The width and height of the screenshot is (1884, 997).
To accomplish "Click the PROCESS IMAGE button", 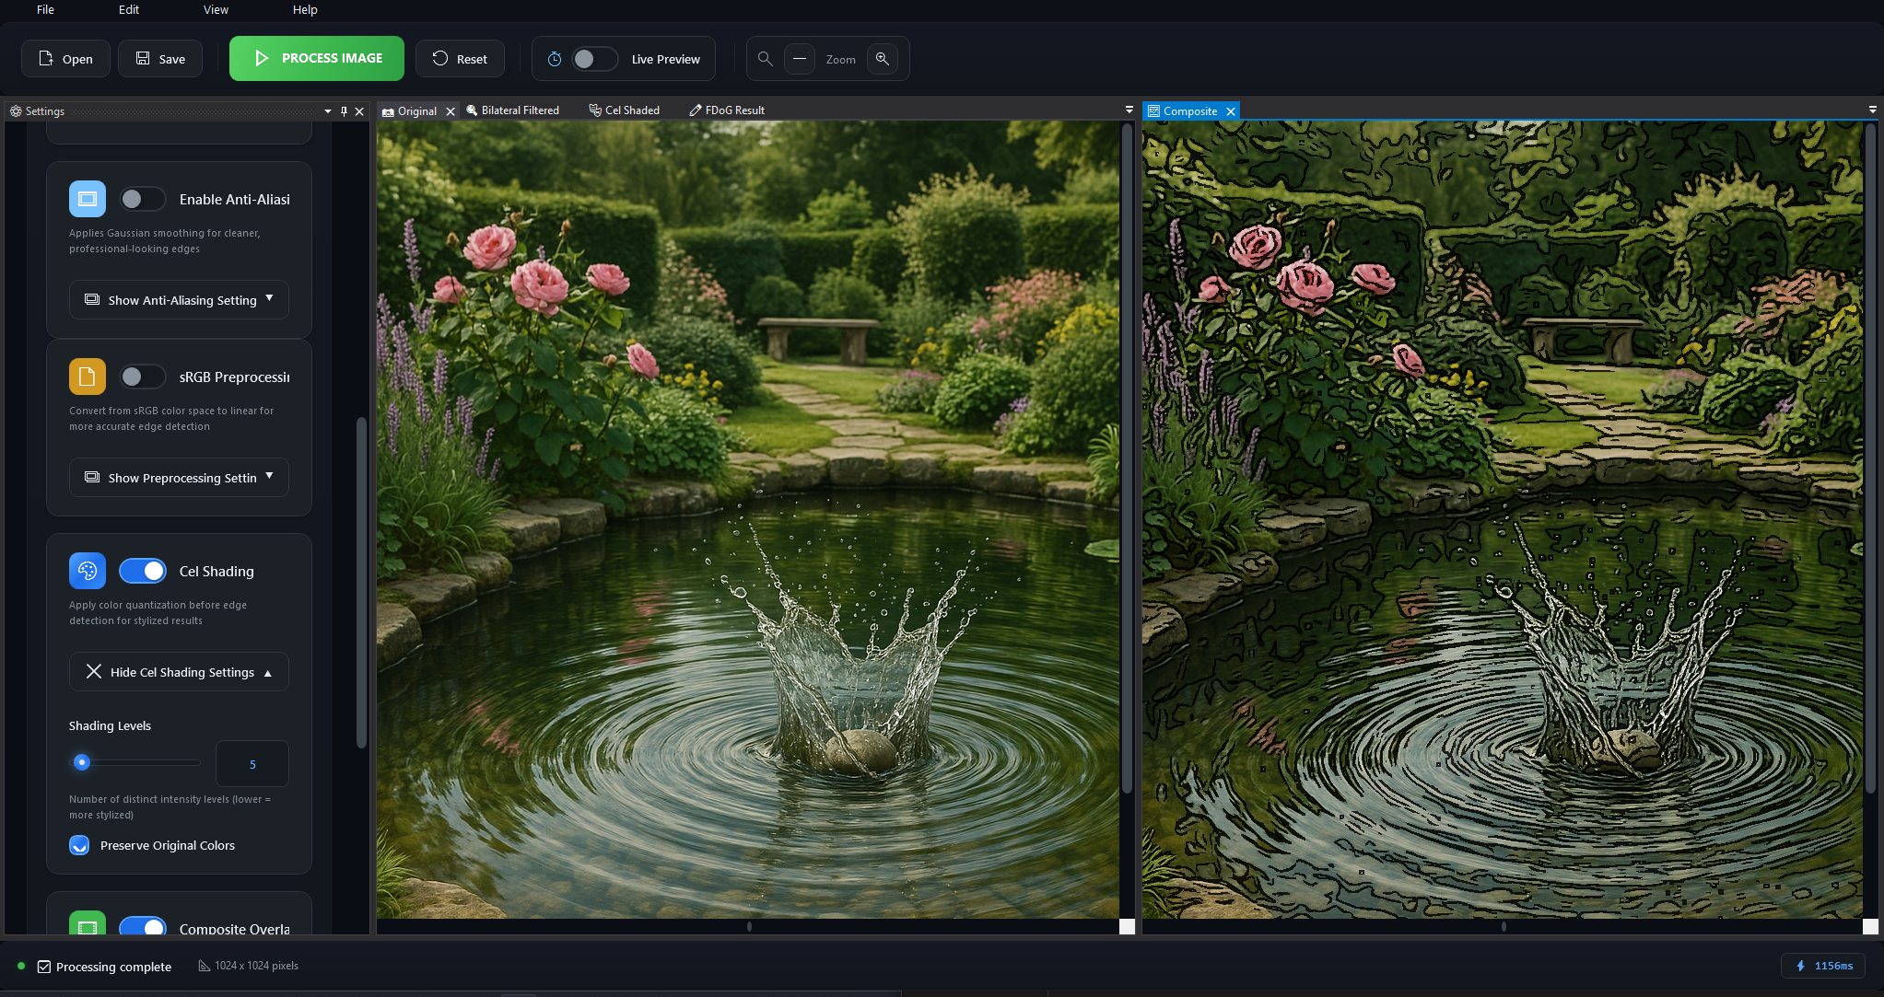I will (x=317, y=58).
